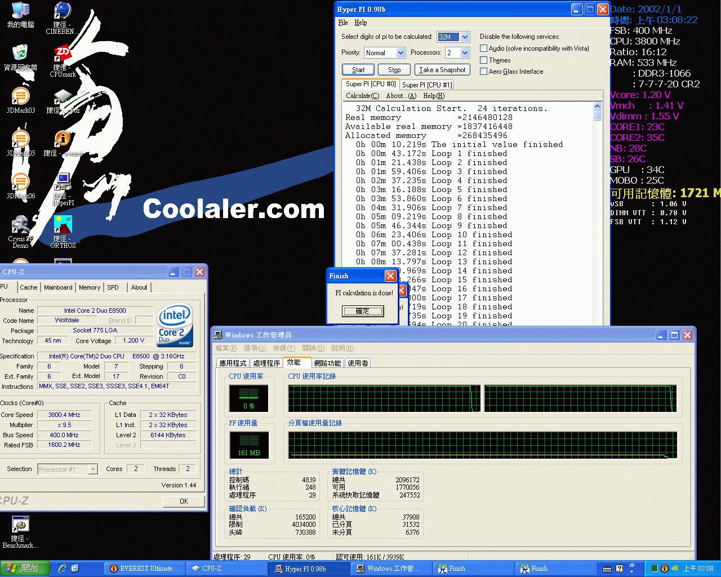Switch to CPU-Z taskbar item
Viewport: 721px width, 577px height.
[228, 569]
